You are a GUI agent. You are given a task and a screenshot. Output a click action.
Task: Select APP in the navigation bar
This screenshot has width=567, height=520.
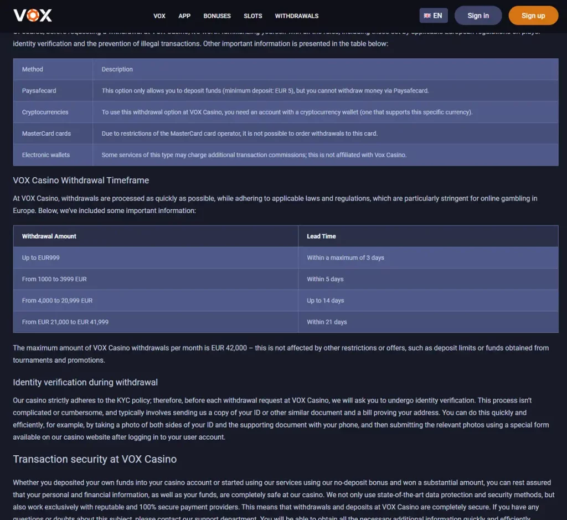[x=184, y=16]
